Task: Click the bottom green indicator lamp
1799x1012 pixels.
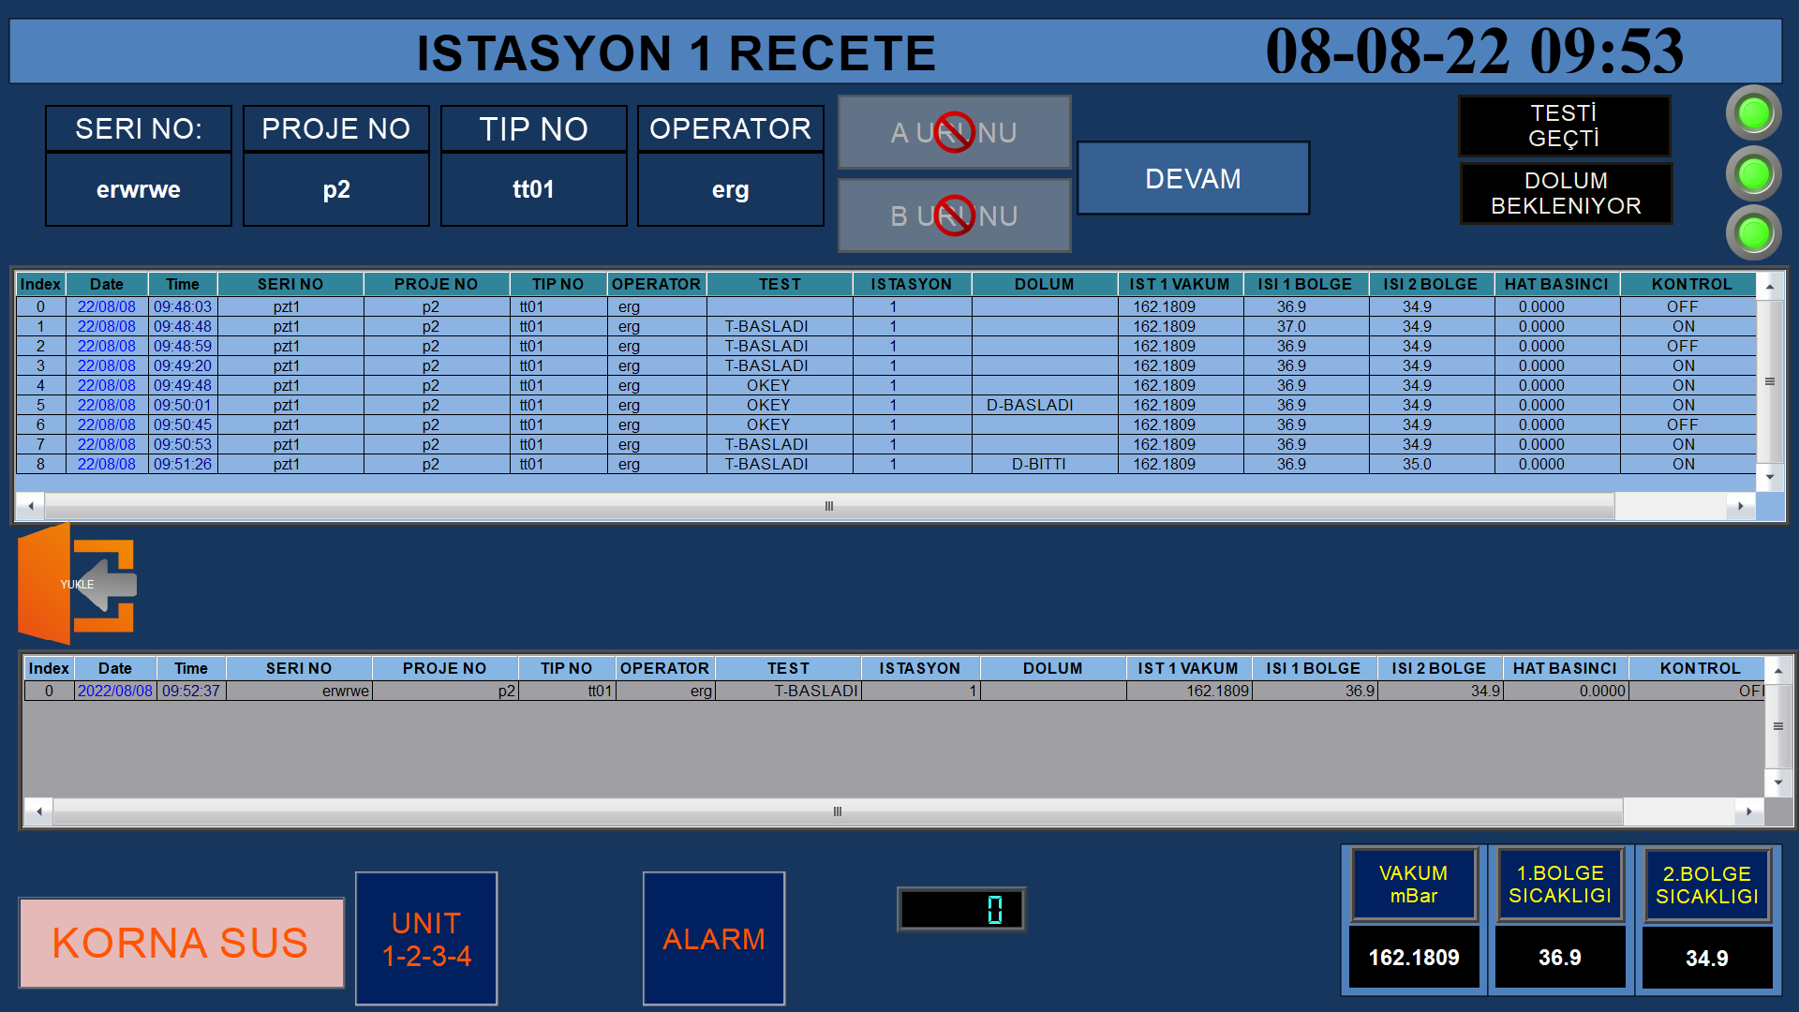Action: [x=1753, y=232]
